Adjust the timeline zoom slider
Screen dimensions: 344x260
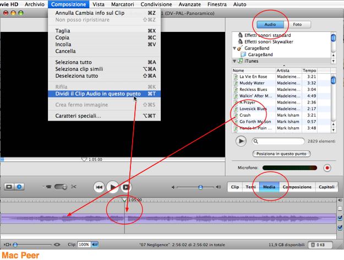pyautogui.click(x=15, y=245)
